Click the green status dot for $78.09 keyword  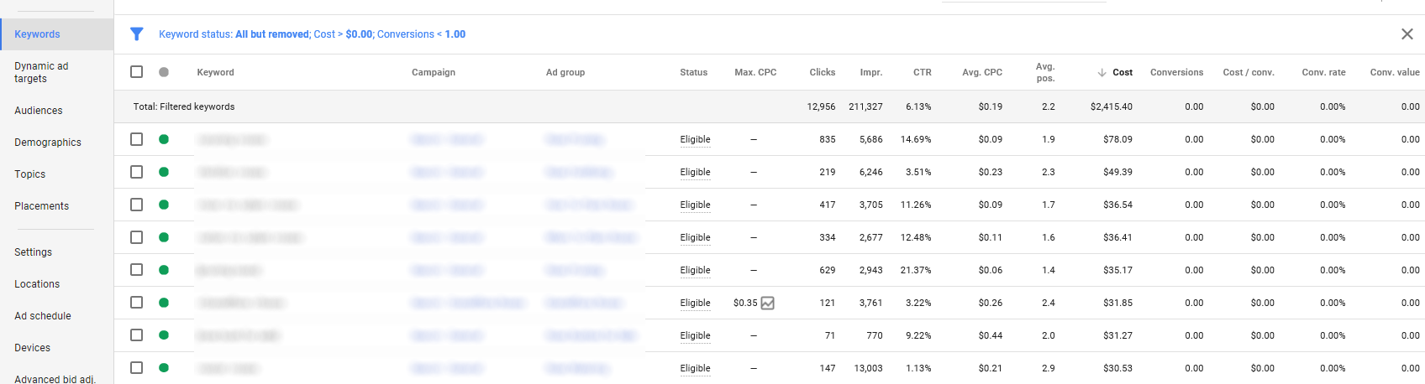(164, 139)
